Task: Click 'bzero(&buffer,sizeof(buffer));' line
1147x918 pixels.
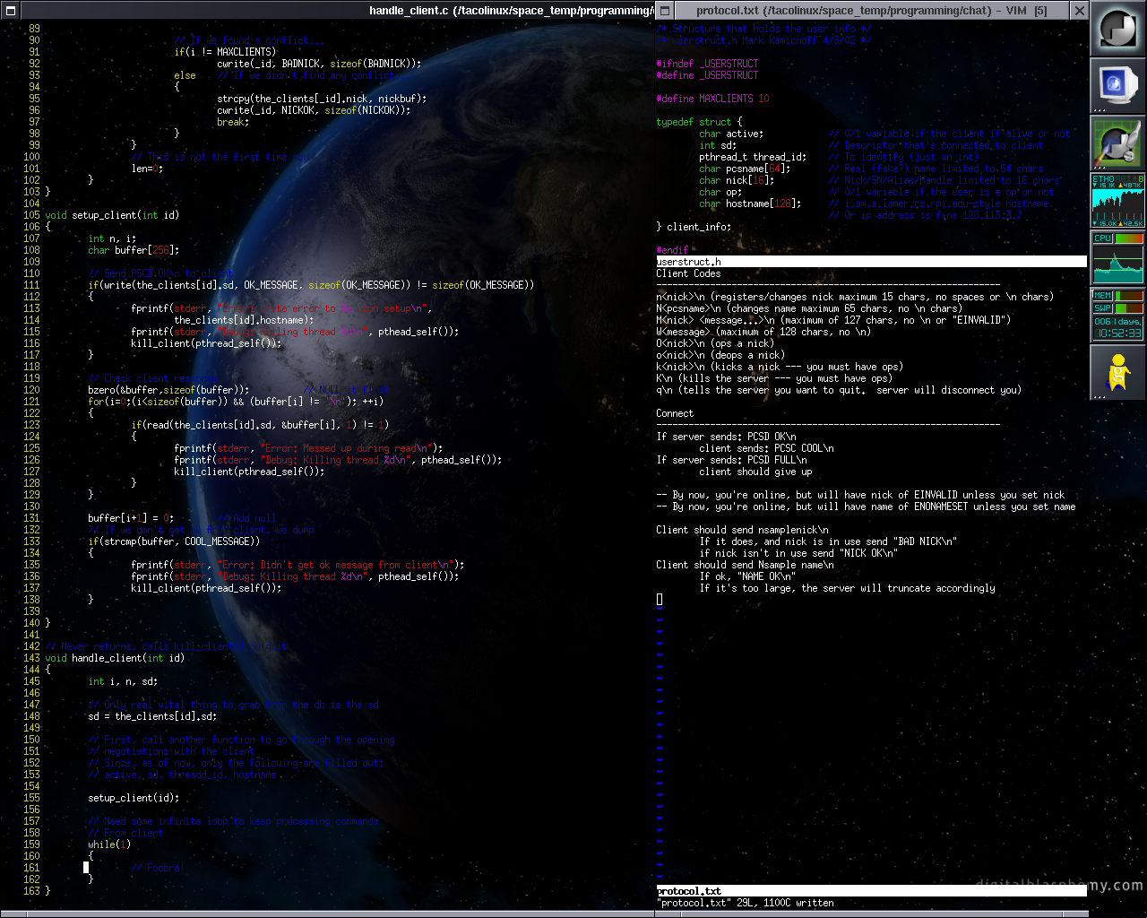Action: (168, 390)
